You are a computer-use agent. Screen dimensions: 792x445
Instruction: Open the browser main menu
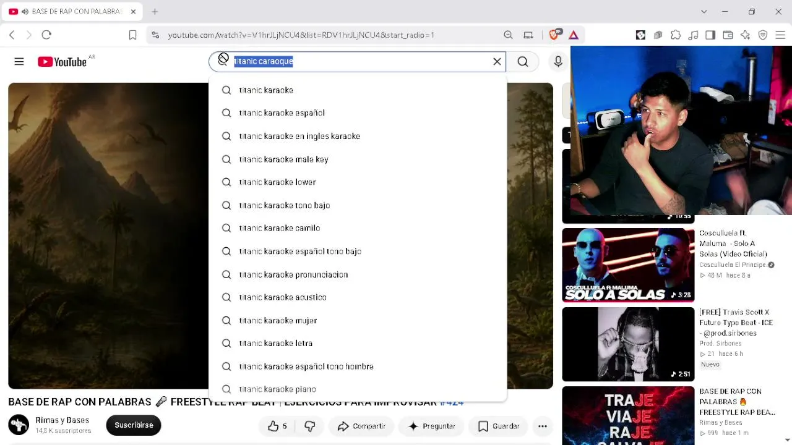click(x=780, y=35)
